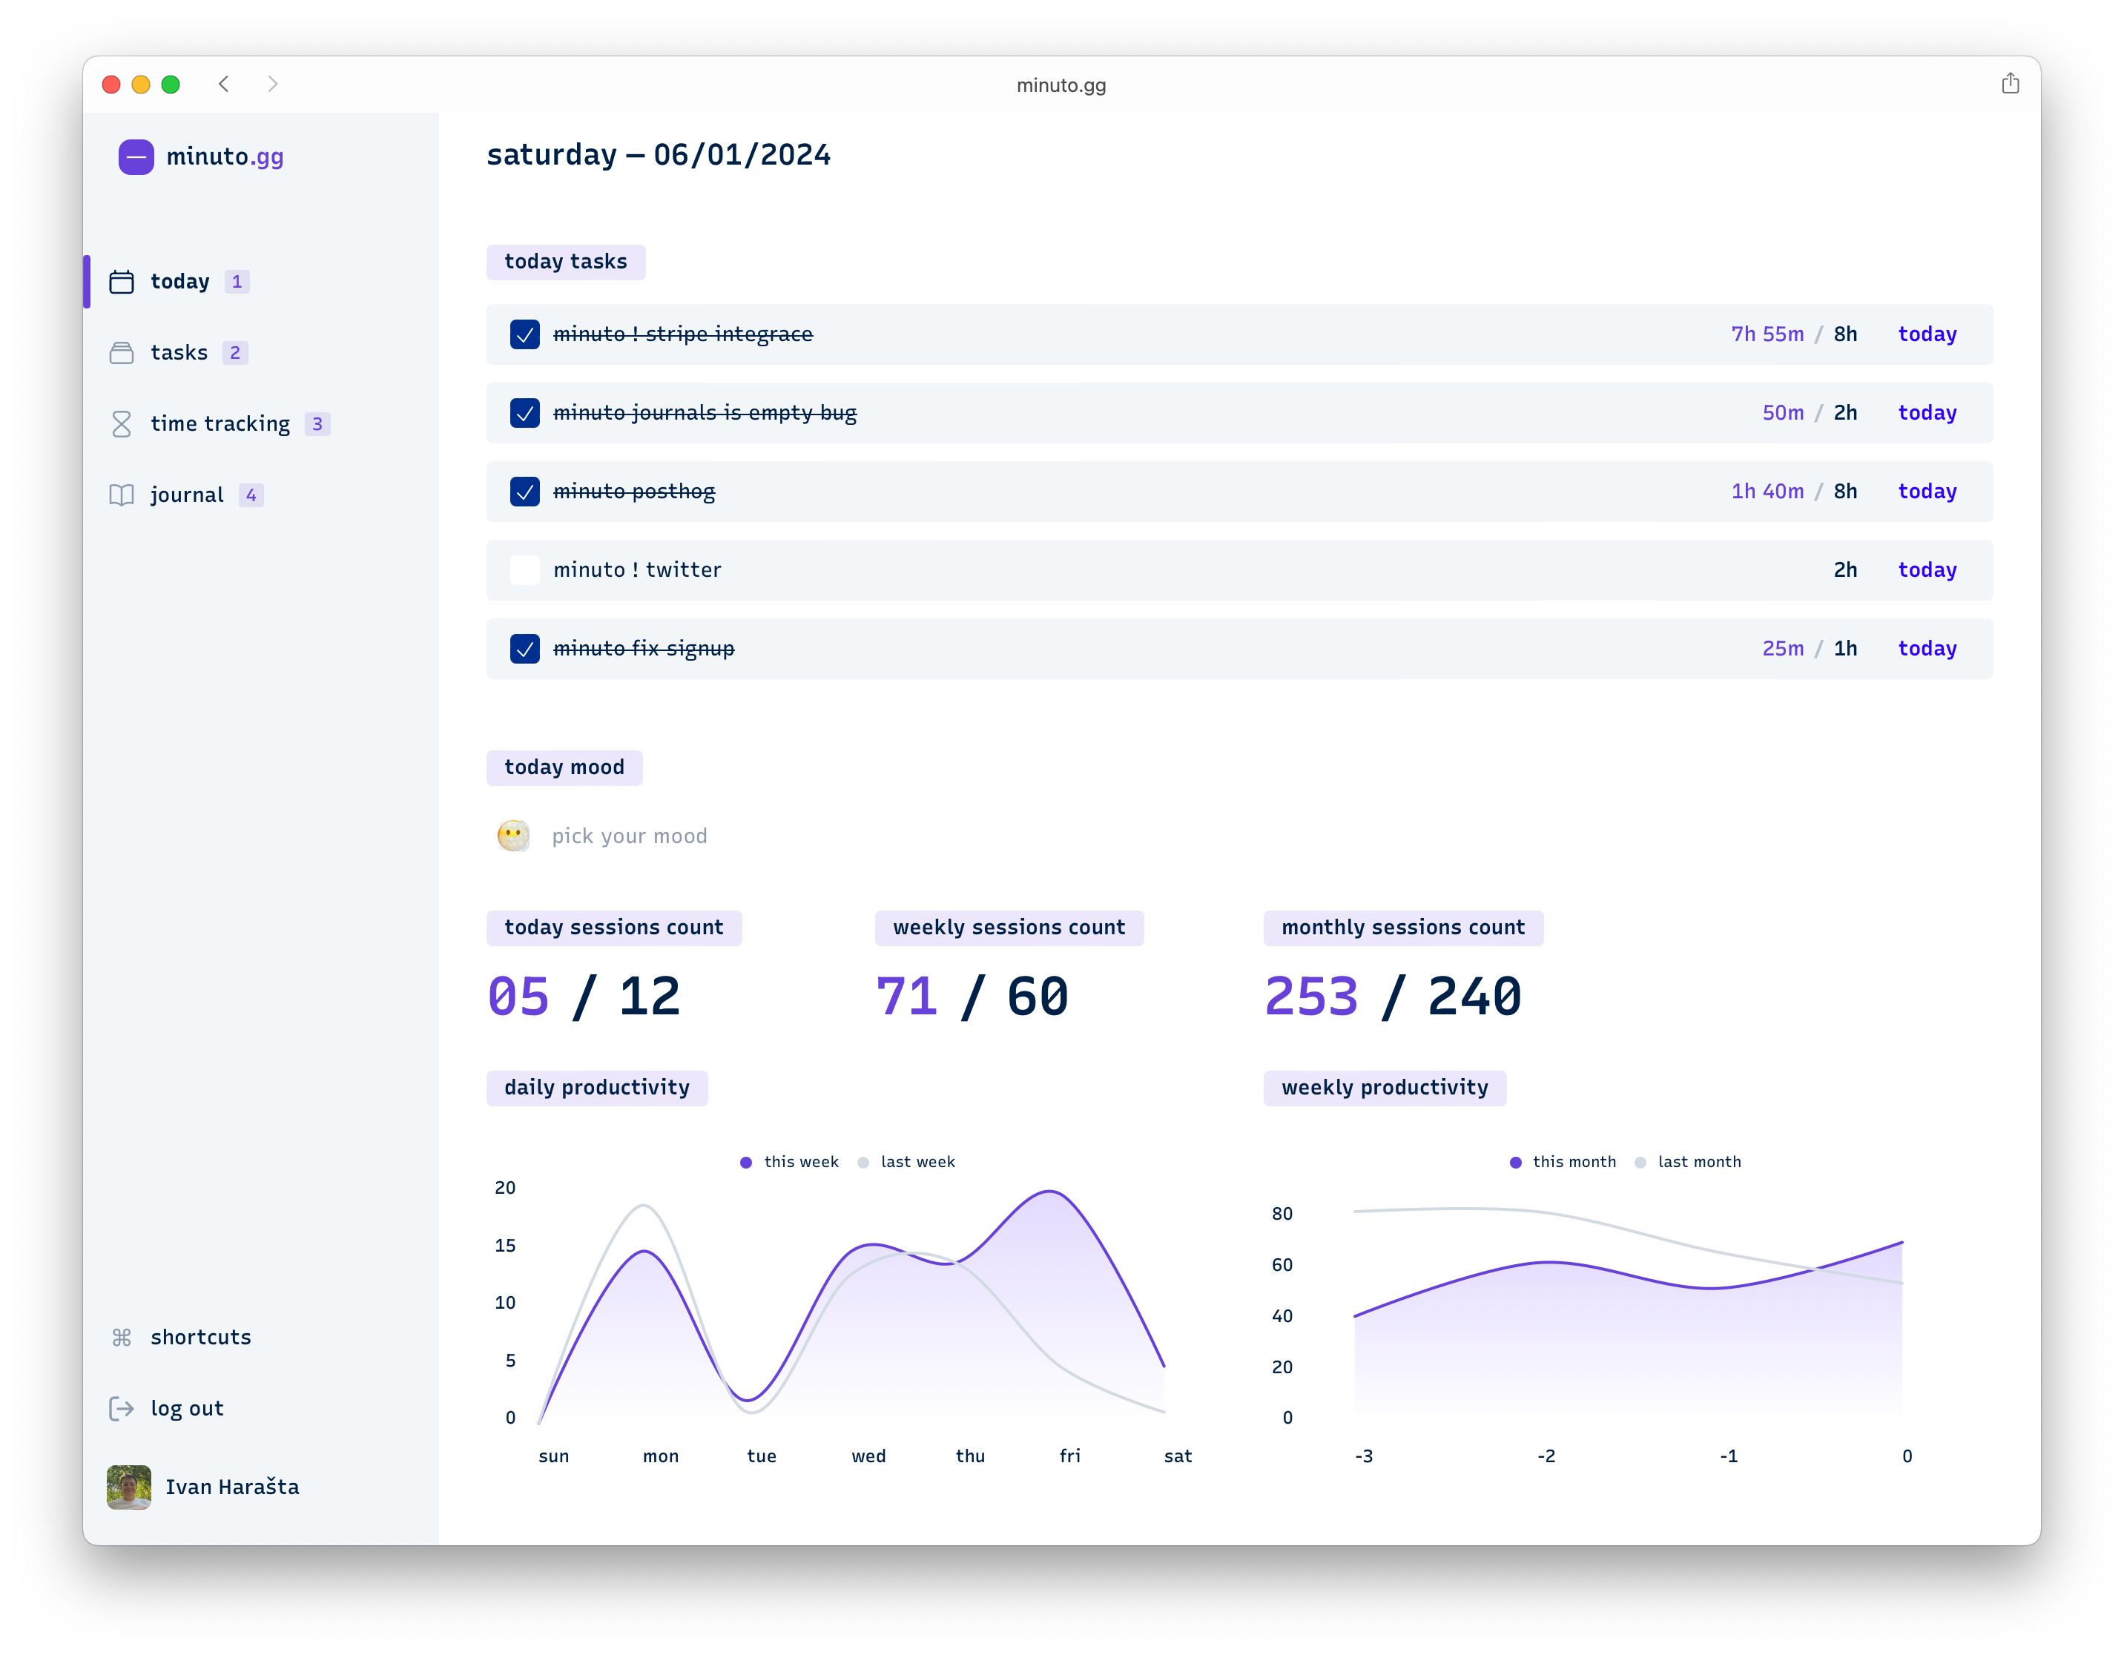Viewport: 2124px width, 1655px height.
Task: Click the pick your mood text
Action: [629, 836]
